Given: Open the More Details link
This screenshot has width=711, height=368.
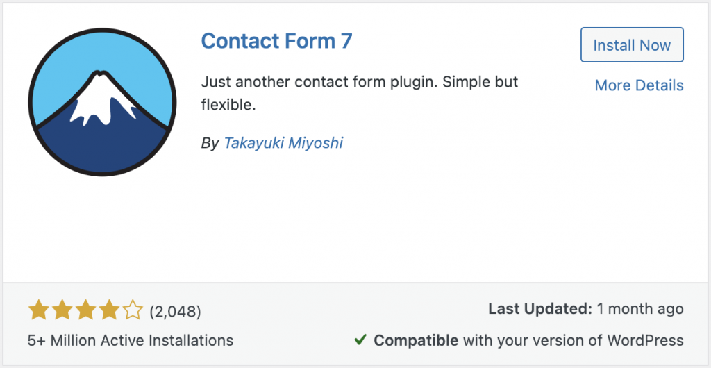Looking at the screenshot, I should 639,85.
